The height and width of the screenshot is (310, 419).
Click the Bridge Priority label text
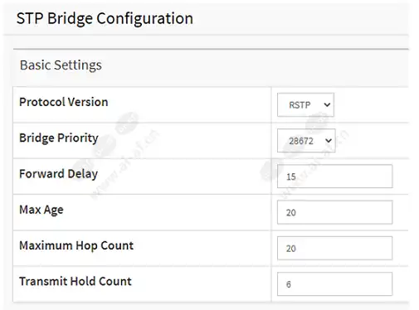coord(59,138)
